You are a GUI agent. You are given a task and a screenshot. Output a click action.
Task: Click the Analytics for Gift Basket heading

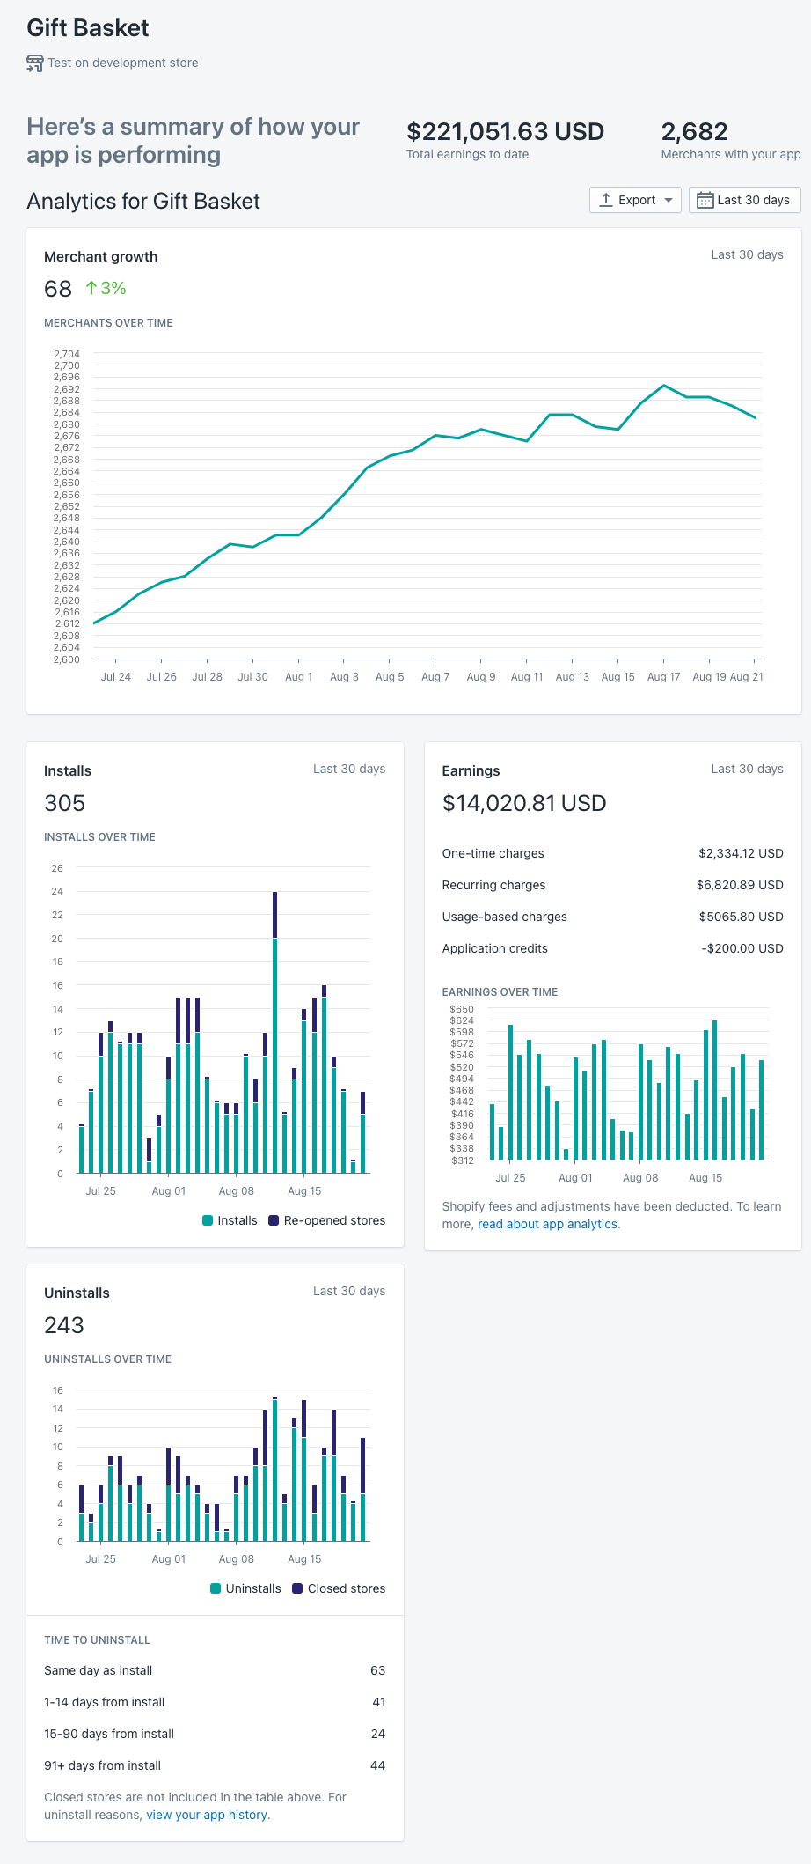point(143,201)
